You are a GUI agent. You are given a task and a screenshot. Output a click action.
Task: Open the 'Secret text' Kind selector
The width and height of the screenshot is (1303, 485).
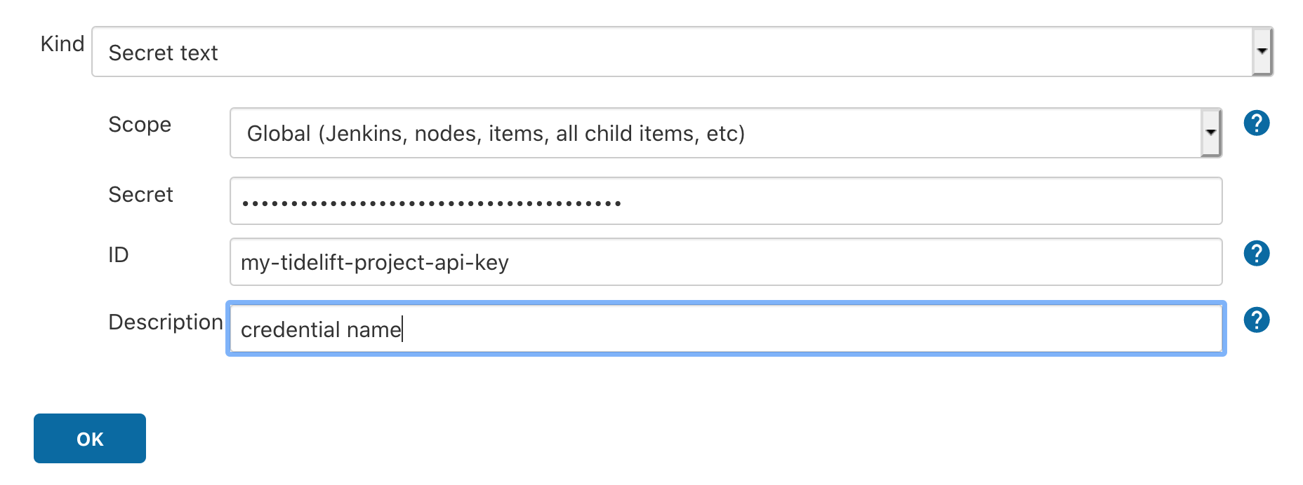682,52
